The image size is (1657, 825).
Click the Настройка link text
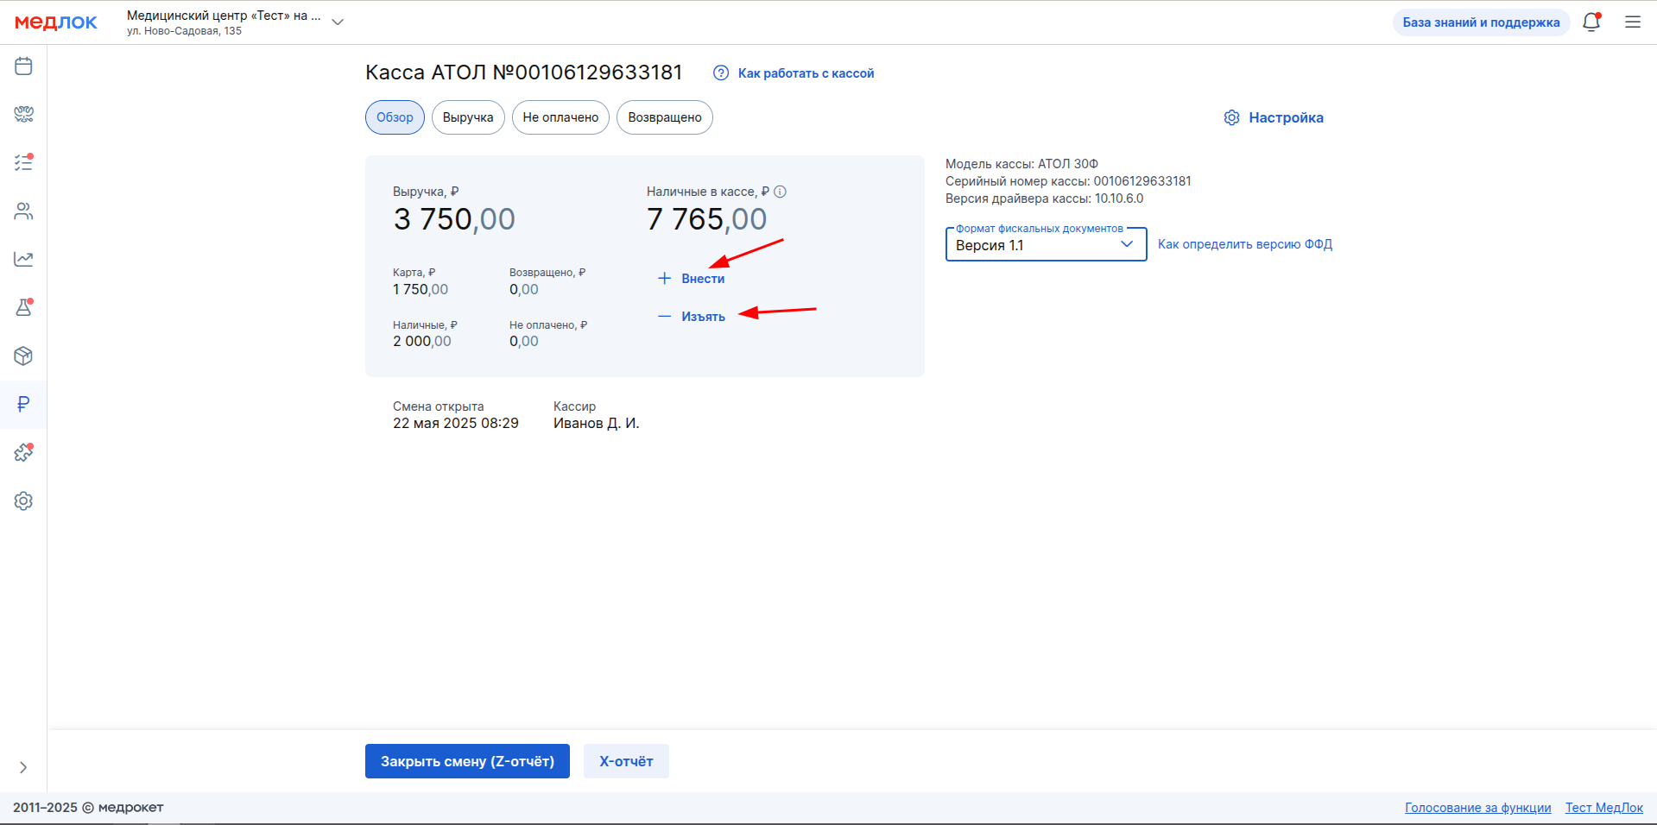[x=1286, y=117]
